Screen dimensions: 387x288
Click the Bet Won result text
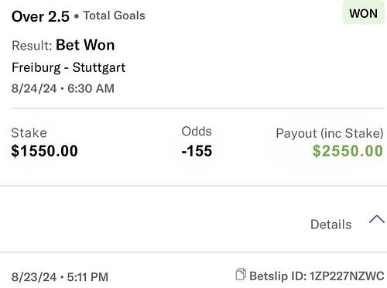[x=85, y=45]
